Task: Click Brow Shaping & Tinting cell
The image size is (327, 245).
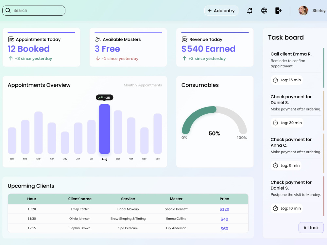Action: [128, 219]
